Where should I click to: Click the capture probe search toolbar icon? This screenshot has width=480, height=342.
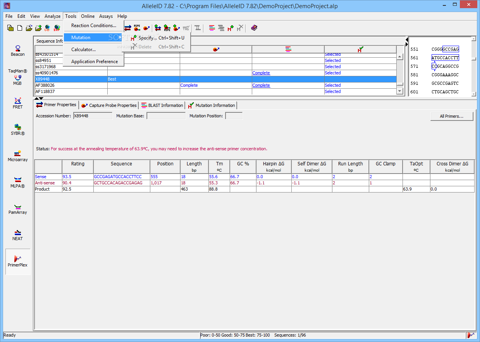pos(146,28)
